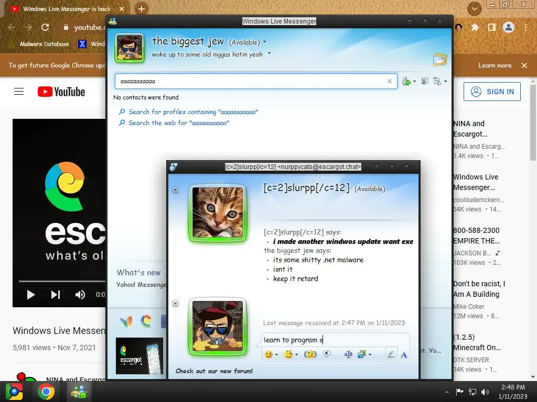Open the emoticon picker in chat toolbar

(x=268, y=354)
